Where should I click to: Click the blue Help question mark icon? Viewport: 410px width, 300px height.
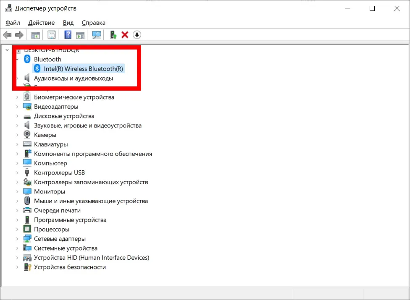pyautogui.click(x=68, y=35)
